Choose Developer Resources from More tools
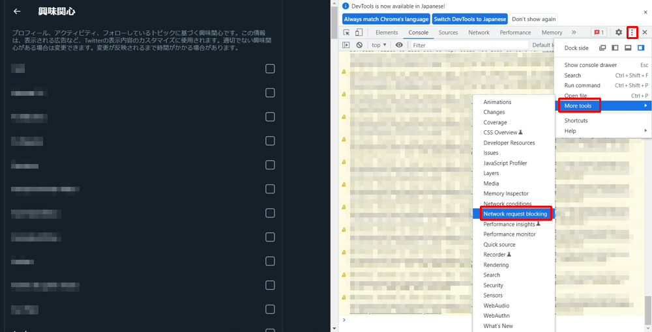The height and width of the screenshot is (332, 652). [x=514, y=143]
